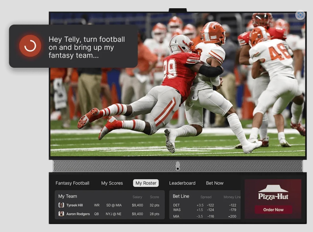Switch to the My Scores tab
Screen dimensions: 313x232
112,183
